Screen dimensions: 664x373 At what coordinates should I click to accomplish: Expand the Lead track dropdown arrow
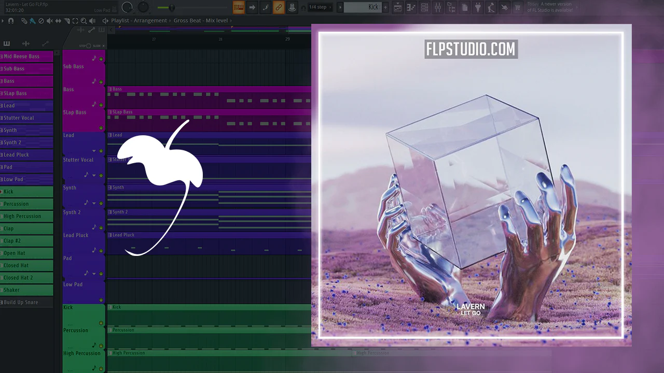pyautogui.click(x=94, y=151)
